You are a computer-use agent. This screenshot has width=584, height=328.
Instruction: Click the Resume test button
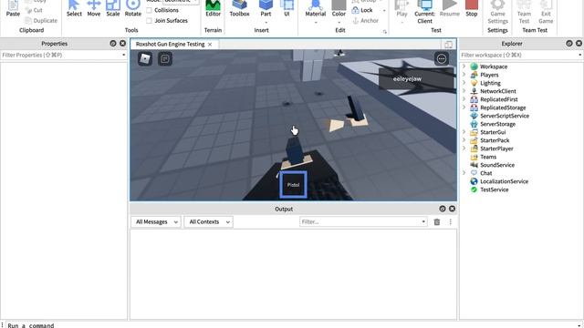click(x=450, y=8)
